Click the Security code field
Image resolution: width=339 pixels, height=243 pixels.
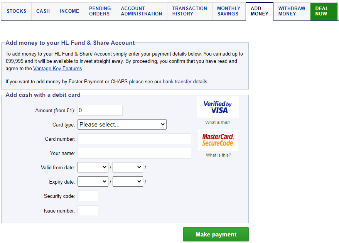[88, 196]
